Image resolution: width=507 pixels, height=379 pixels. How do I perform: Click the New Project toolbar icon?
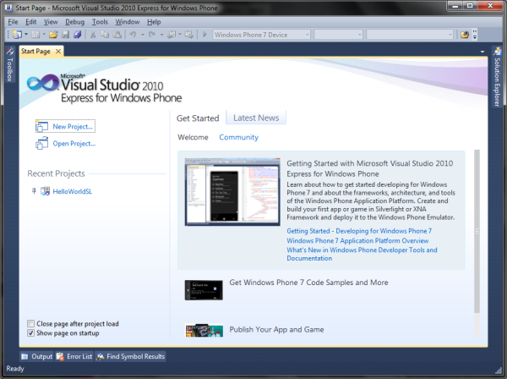coord(18,35)
